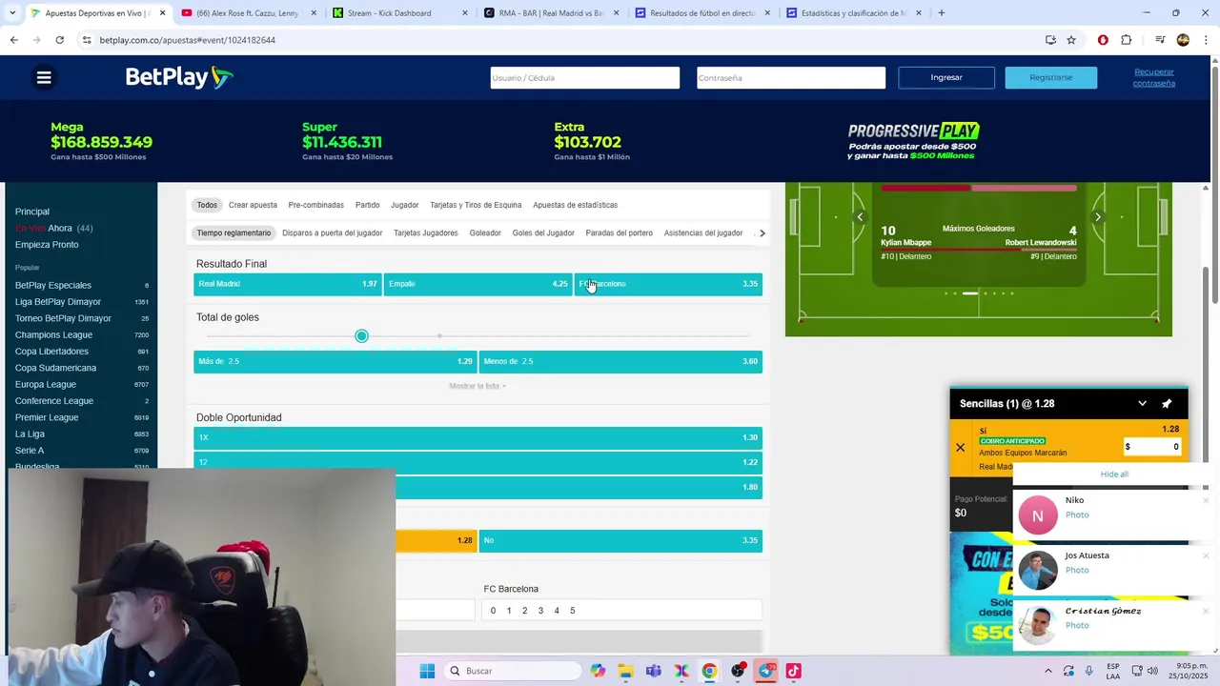This screenshot has width=1220, height=686.
Task: Show the previous stats carousel slide
Action: [x=860, y=217]
